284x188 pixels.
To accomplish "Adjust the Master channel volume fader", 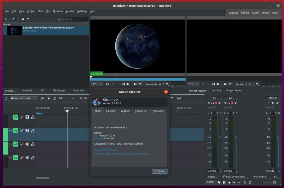I will (x=278, y=137).
